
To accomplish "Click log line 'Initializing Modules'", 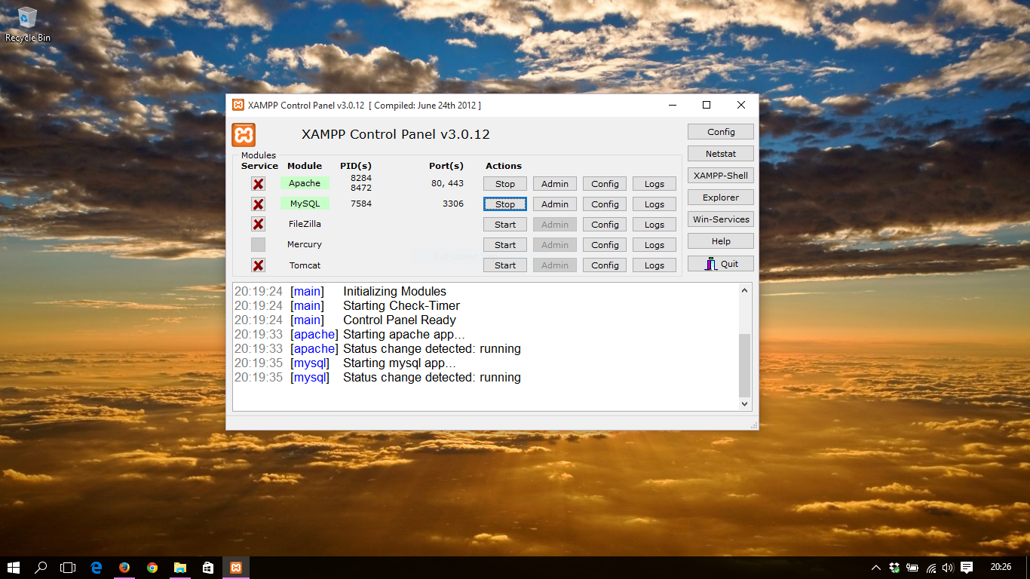I will coord(394,291).
